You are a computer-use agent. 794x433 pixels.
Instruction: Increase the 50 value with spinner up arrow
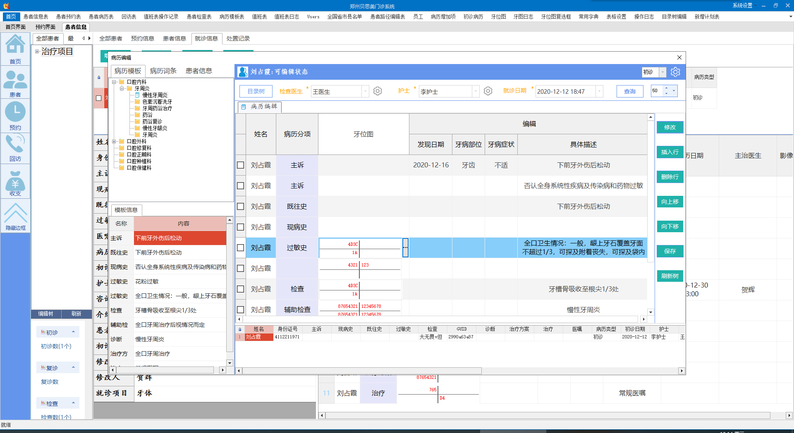[x=666, y=88]
